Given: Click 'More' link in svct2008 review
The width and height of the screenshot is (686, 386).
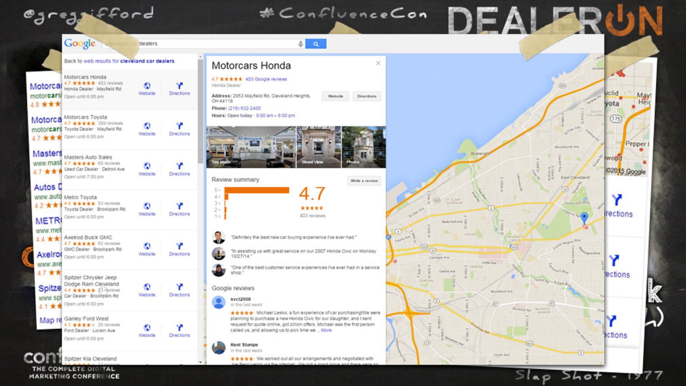Looking at the screenshot, I should [x=326, y=330].
